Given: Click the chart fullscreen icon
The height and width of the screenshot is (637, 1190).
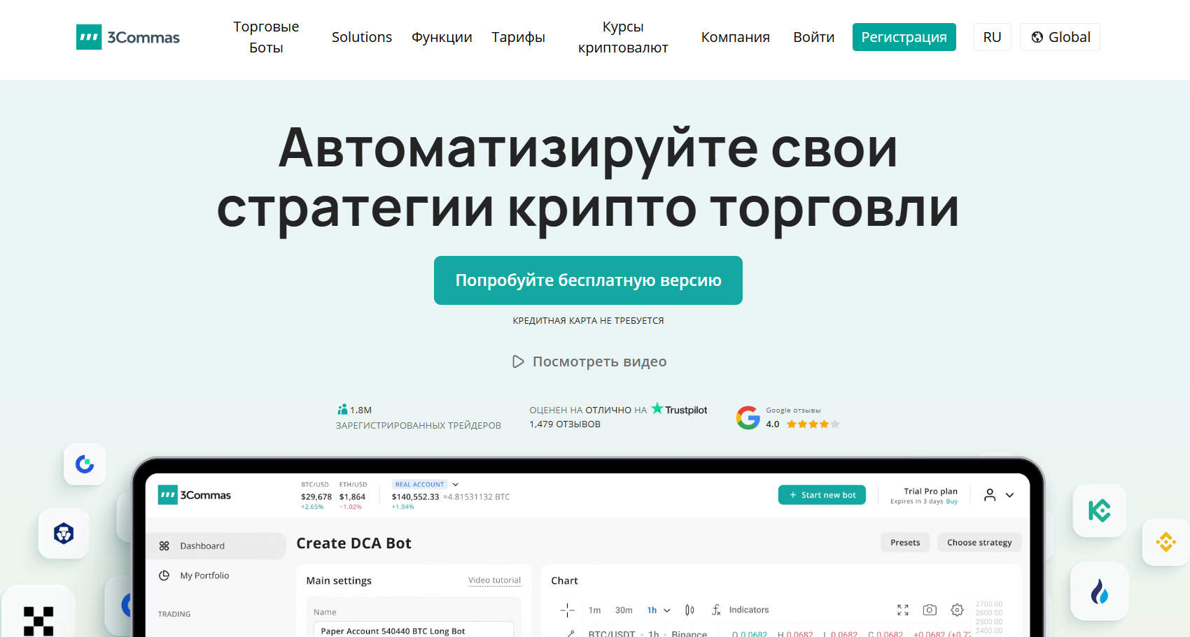Looking at the screenshot, I should (x=903, y=610).
